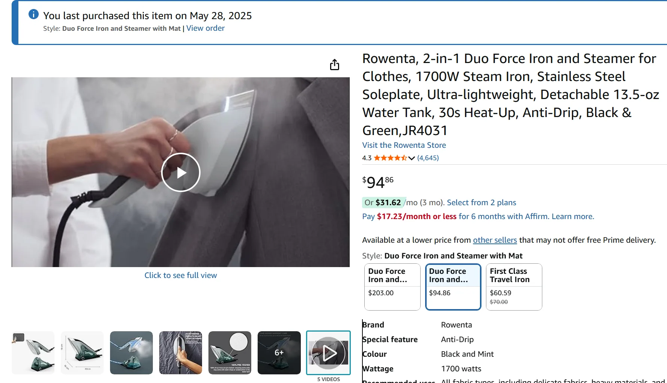667x383 pixels.
Task: Select the First Class Travel Iron style option
Action: click(x=514, y=287)
